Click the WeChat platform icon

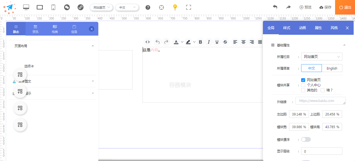click(67, 7)
